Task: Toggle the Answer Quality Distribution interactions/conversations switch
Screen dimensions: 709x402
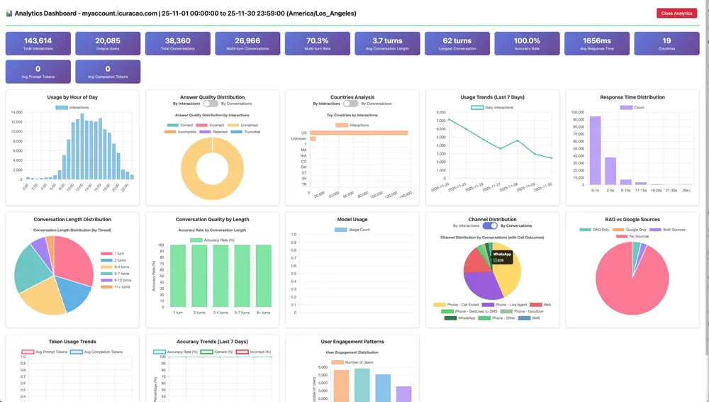Action: pyautogui.click(x=211, y=104)
